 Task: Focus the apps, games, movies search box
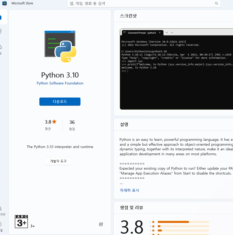[144, 3]
